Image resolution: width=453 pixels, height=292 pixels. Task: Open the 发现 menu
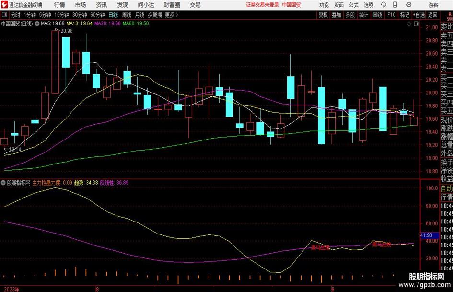click(123, 5)
